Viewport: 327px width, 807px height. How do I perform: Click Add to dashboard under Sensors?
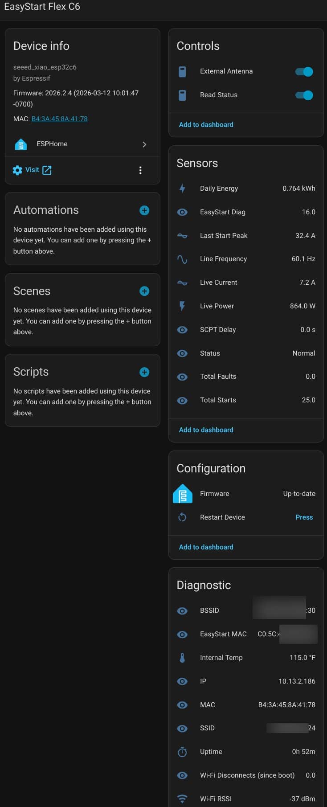tap(206, 430)
